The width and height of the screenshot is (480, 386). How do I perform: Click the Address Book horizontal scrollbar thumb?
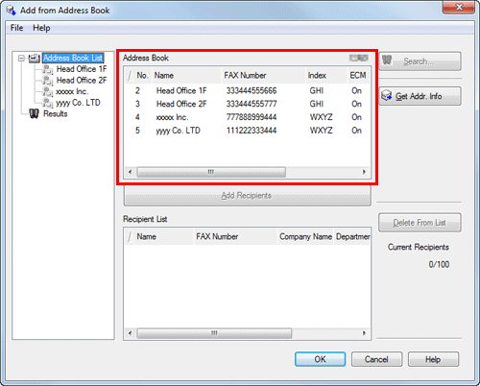pos(211,172)
